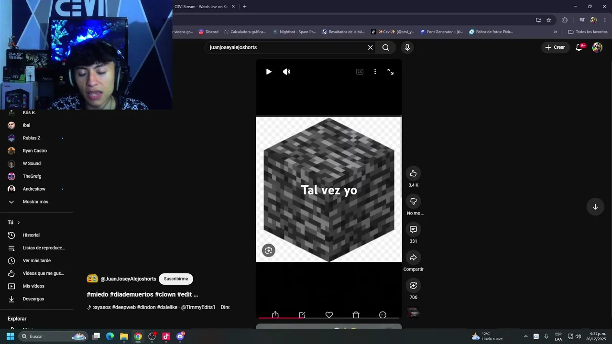Expand subscriptions with Mostrar más
Screen dimensions: 612x344
click(x=36, y=202)
